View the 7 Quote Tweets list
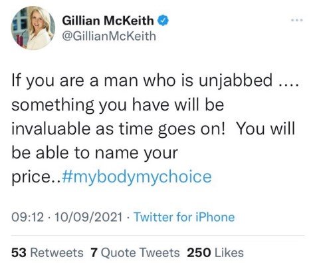The image size is (317, 263). (135, 253)
